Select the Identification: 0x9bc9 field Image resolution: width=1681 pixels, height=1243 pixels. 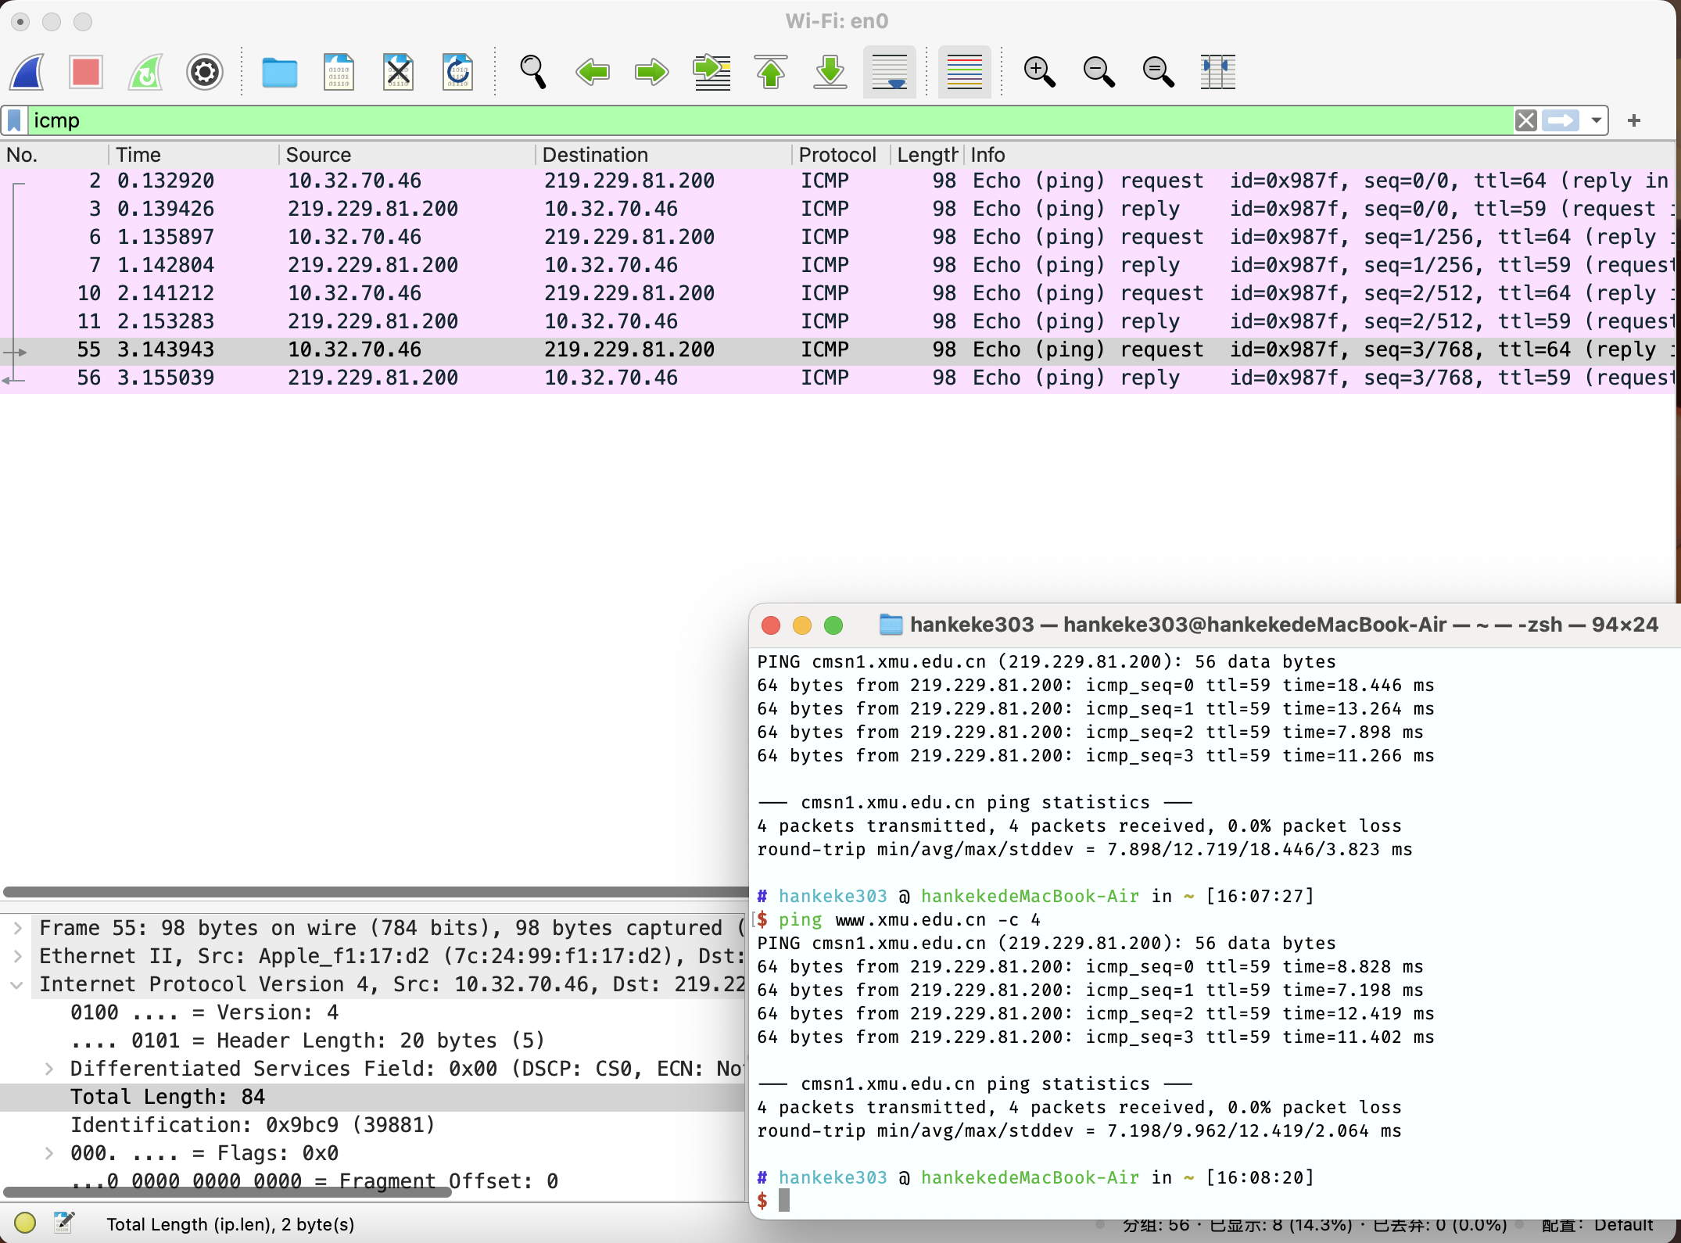point(374,1125)
